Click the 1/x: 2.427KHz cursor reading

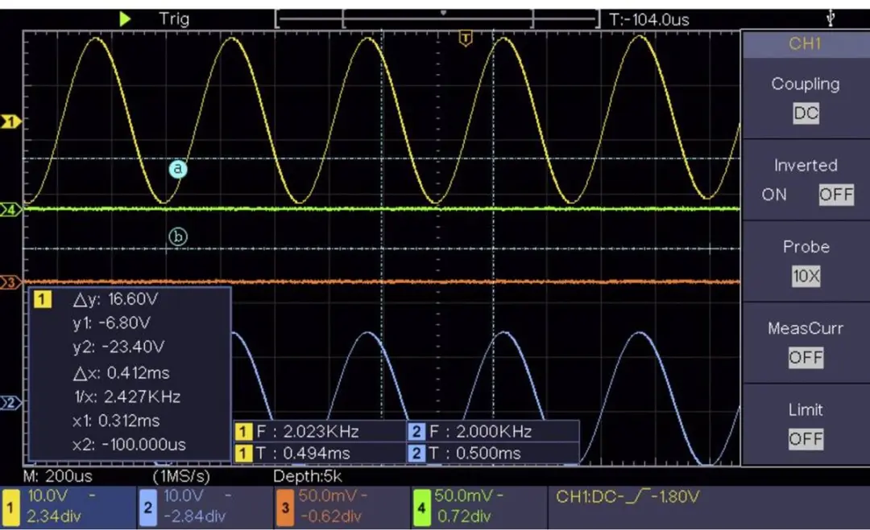coord(127,397)
